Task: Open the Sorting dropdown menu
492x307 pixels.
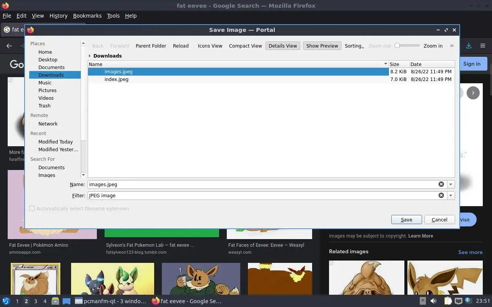Action: 354,46
